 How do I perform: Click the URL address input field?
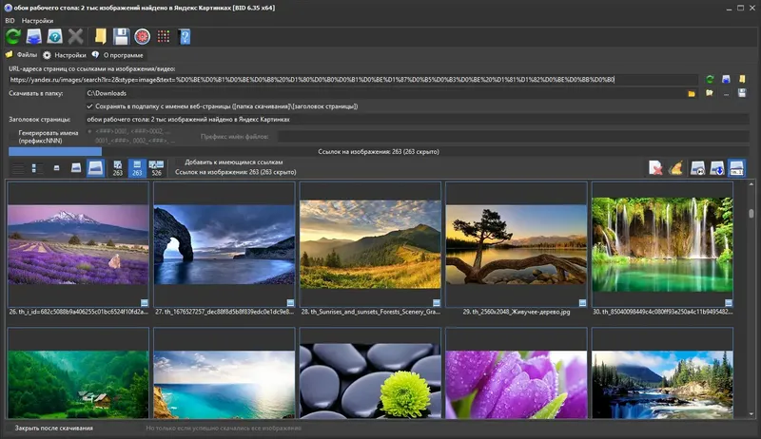[x=353, y=80]
